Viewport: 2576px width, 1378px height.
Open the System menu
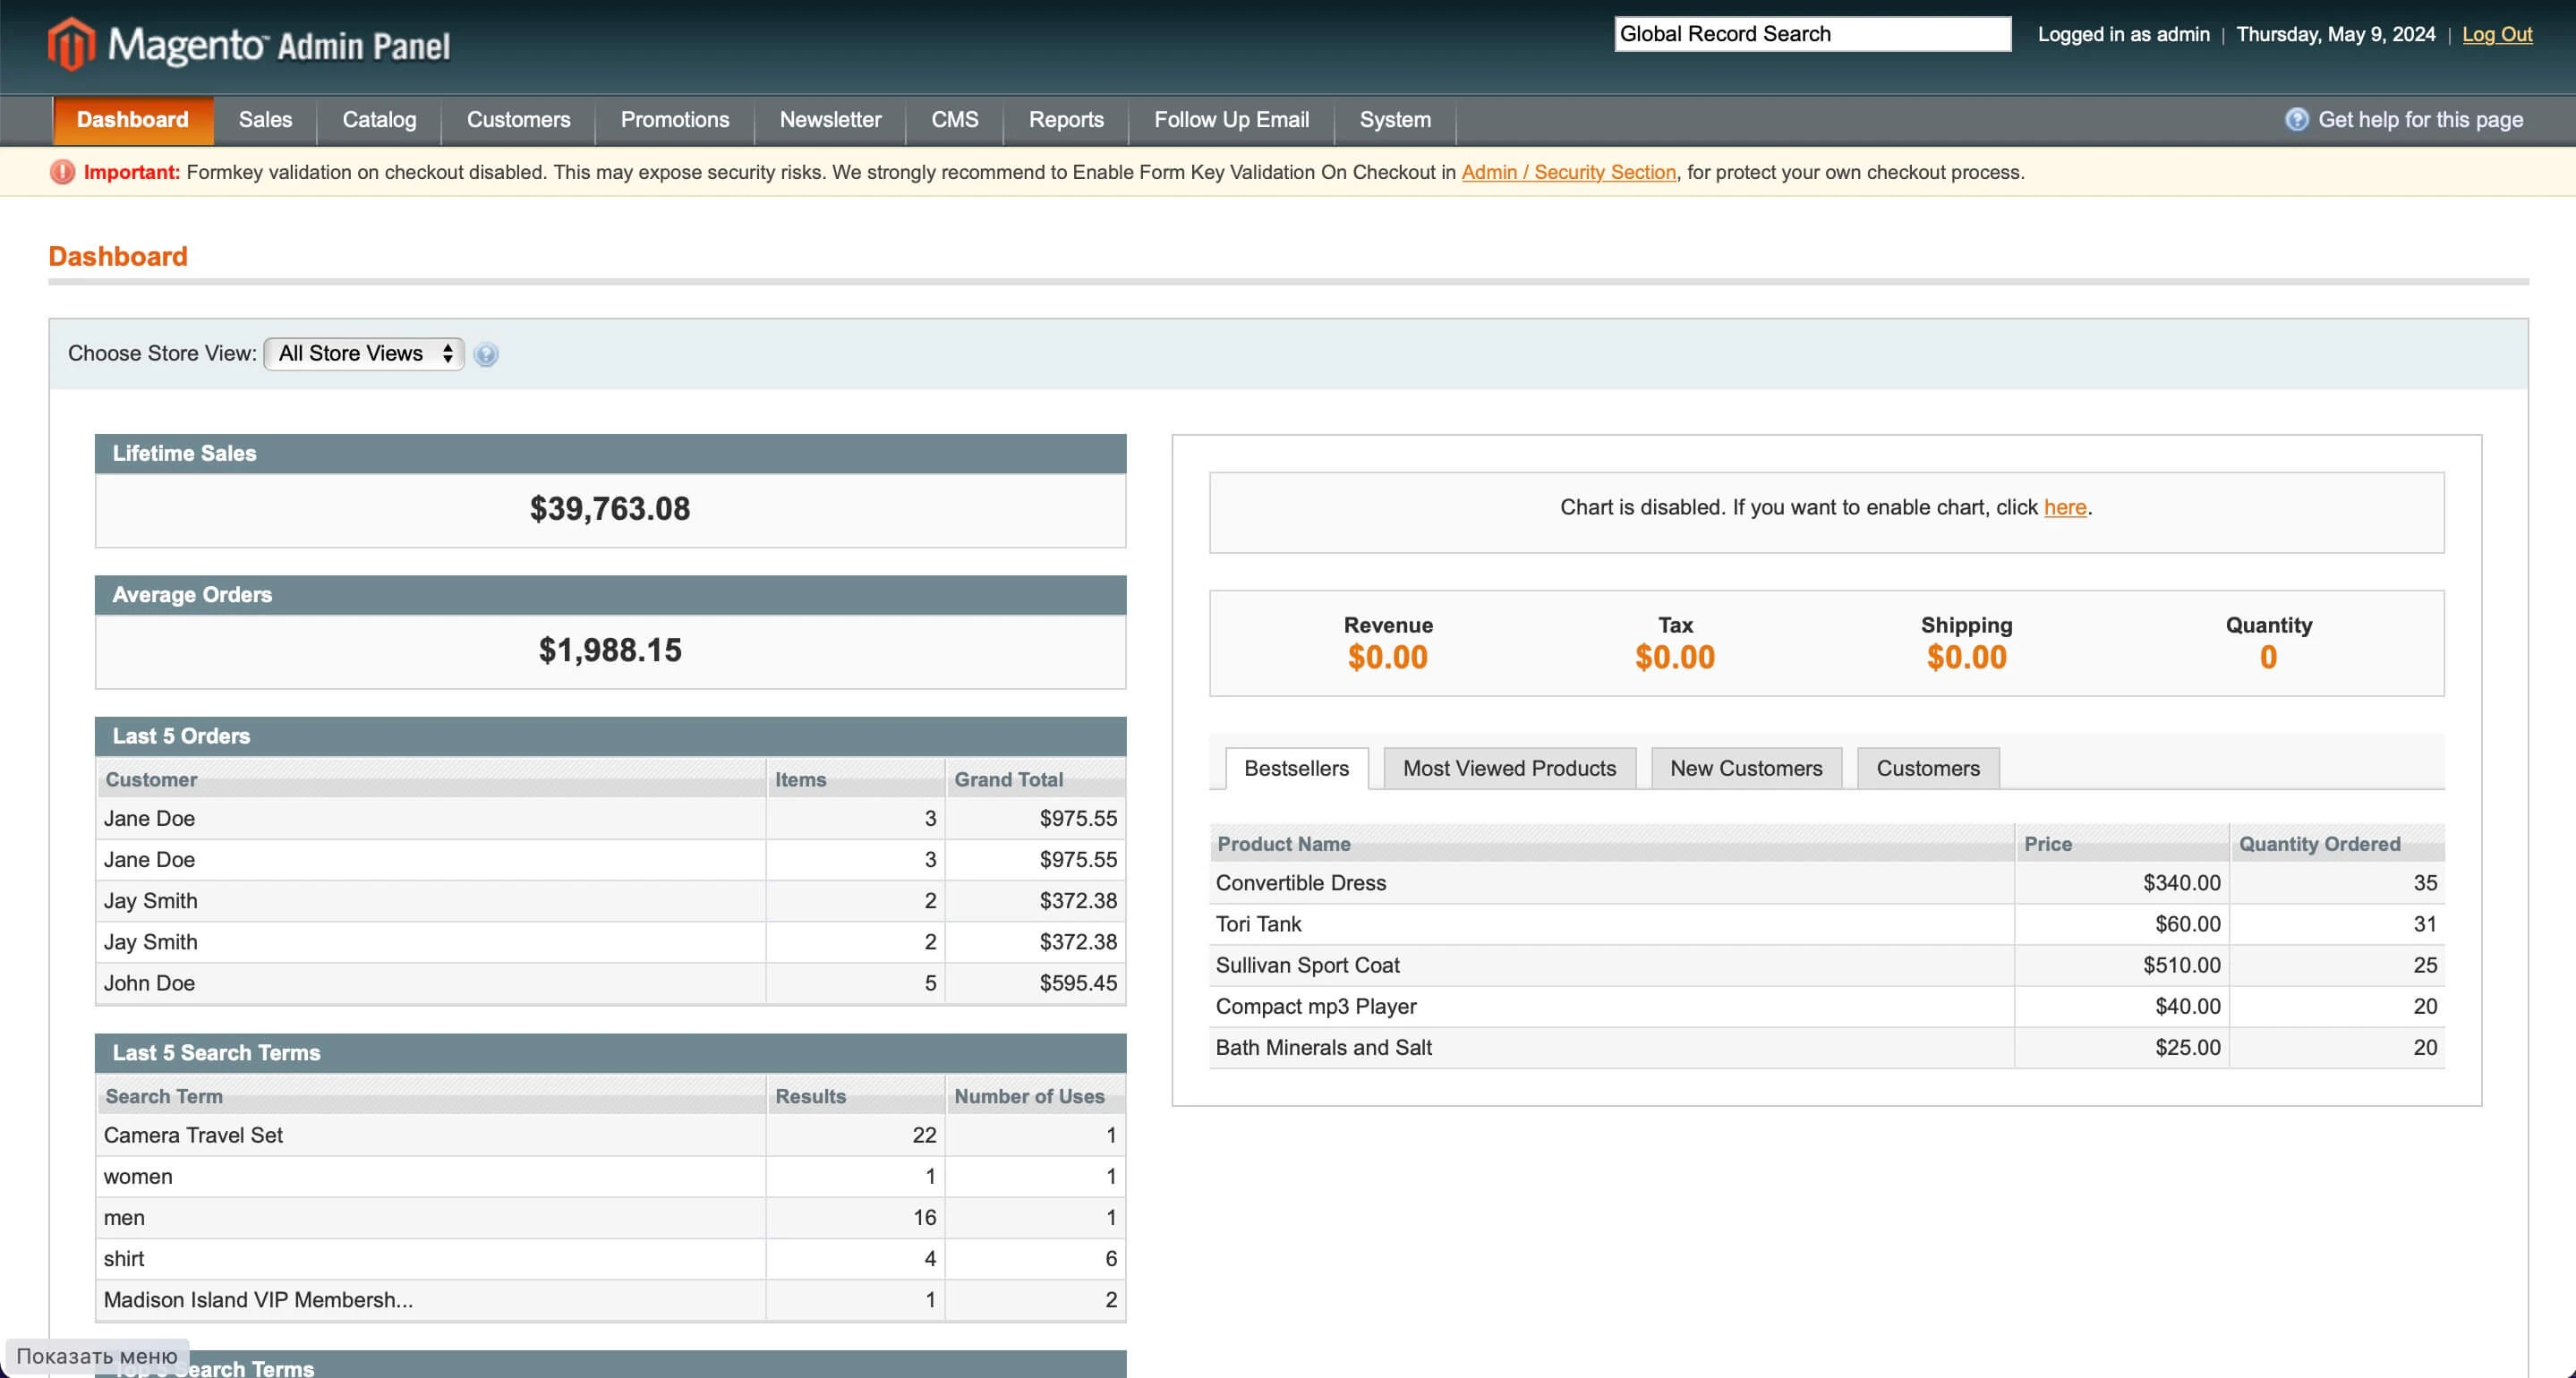click(x=1394, y=120)
